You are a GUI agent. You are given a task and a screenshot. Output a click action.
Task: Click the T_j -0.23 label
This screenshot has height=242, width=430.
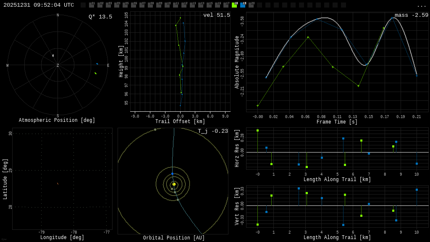pos(213,131)
